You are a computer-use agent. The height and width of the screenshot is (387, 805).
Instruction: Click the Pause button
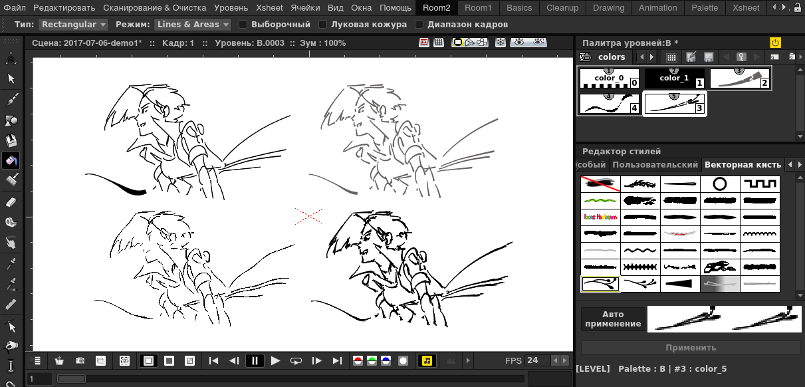(x=255, y=360)
